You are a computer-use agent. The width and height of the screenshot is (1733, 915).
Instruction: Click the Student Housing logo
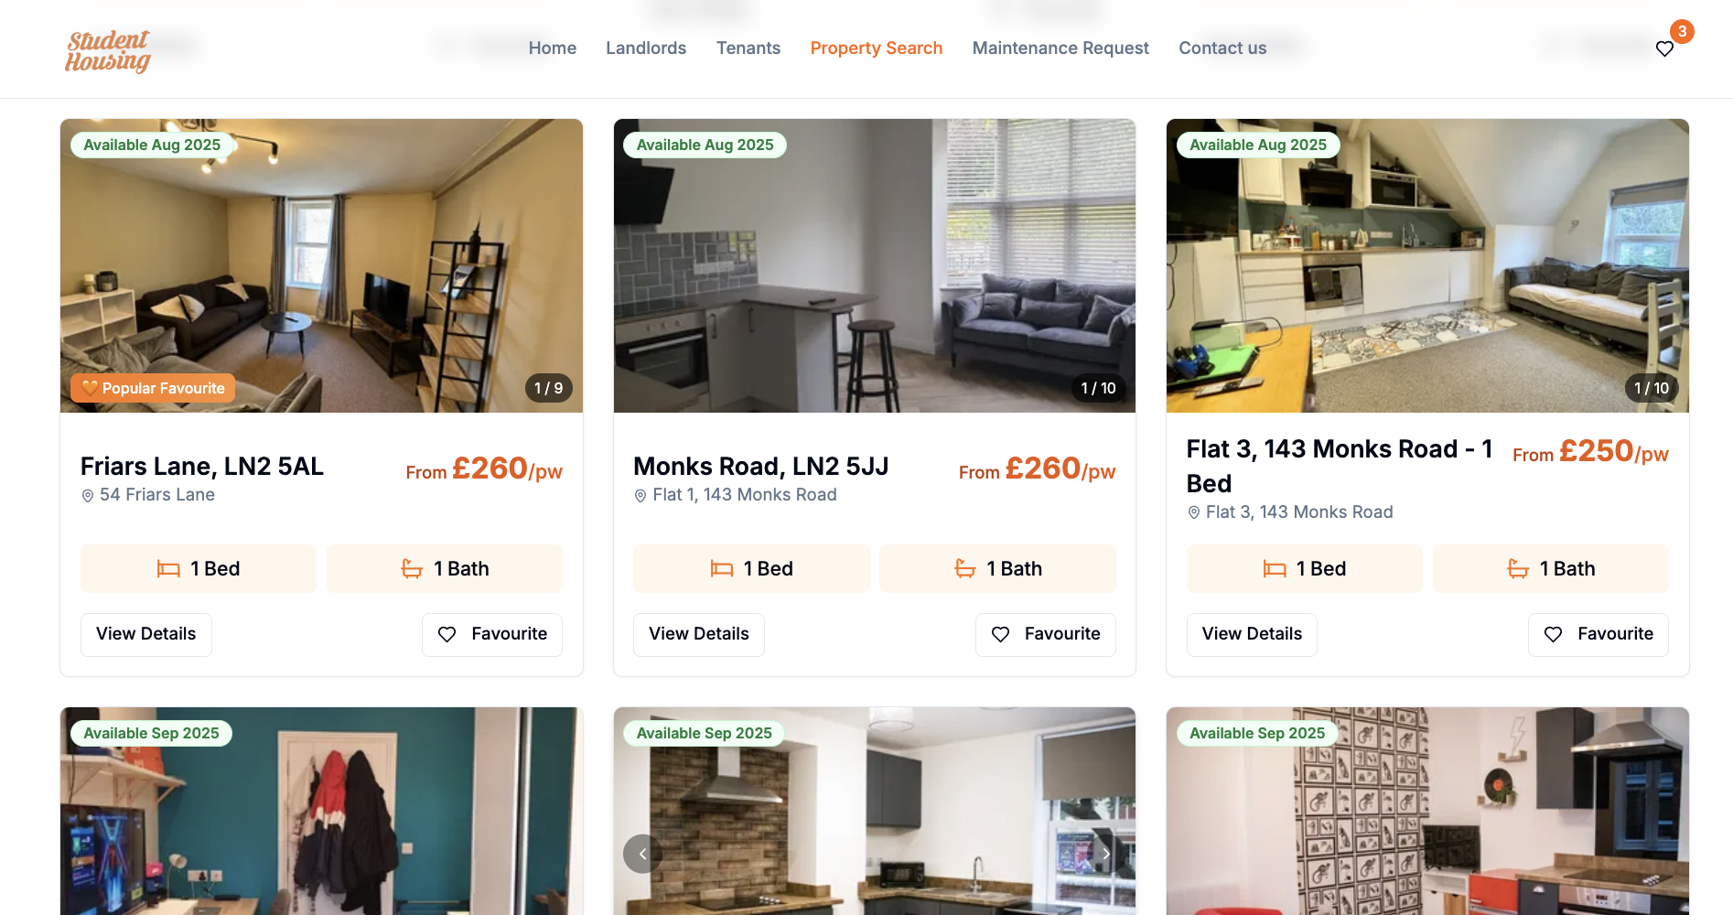[x=108, y=51]
